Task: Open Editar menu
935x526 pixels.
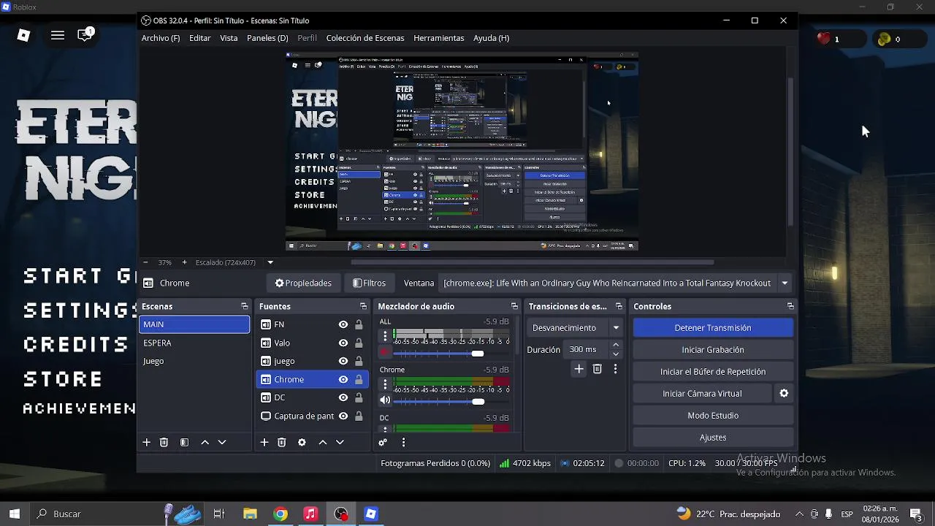Action: (199, 38)
